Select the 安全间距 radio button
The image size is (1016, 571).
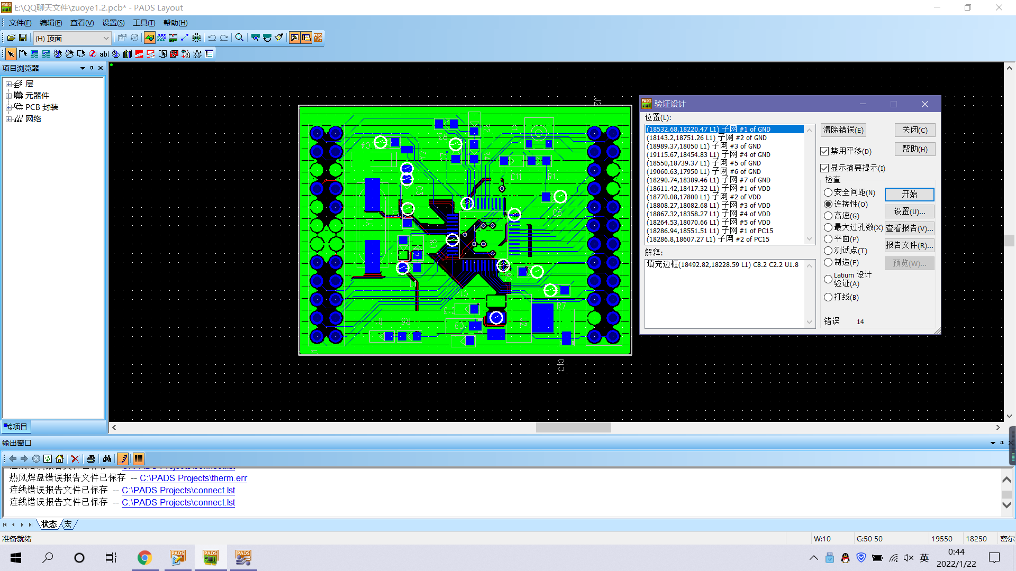[828, 192]
